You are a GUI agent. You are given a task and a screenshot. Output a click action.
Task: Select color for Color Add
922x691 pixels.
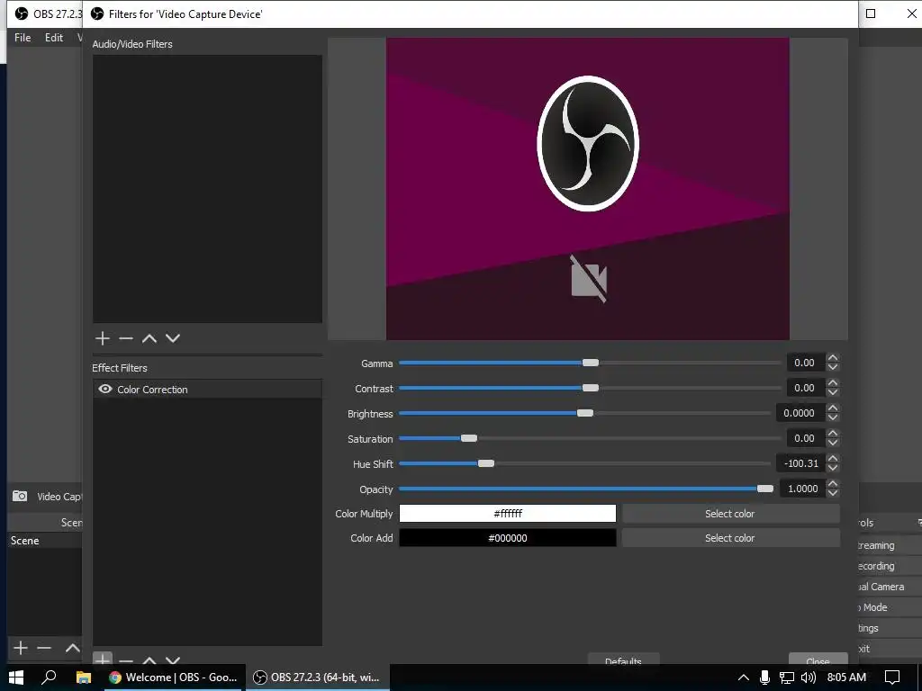730,538
